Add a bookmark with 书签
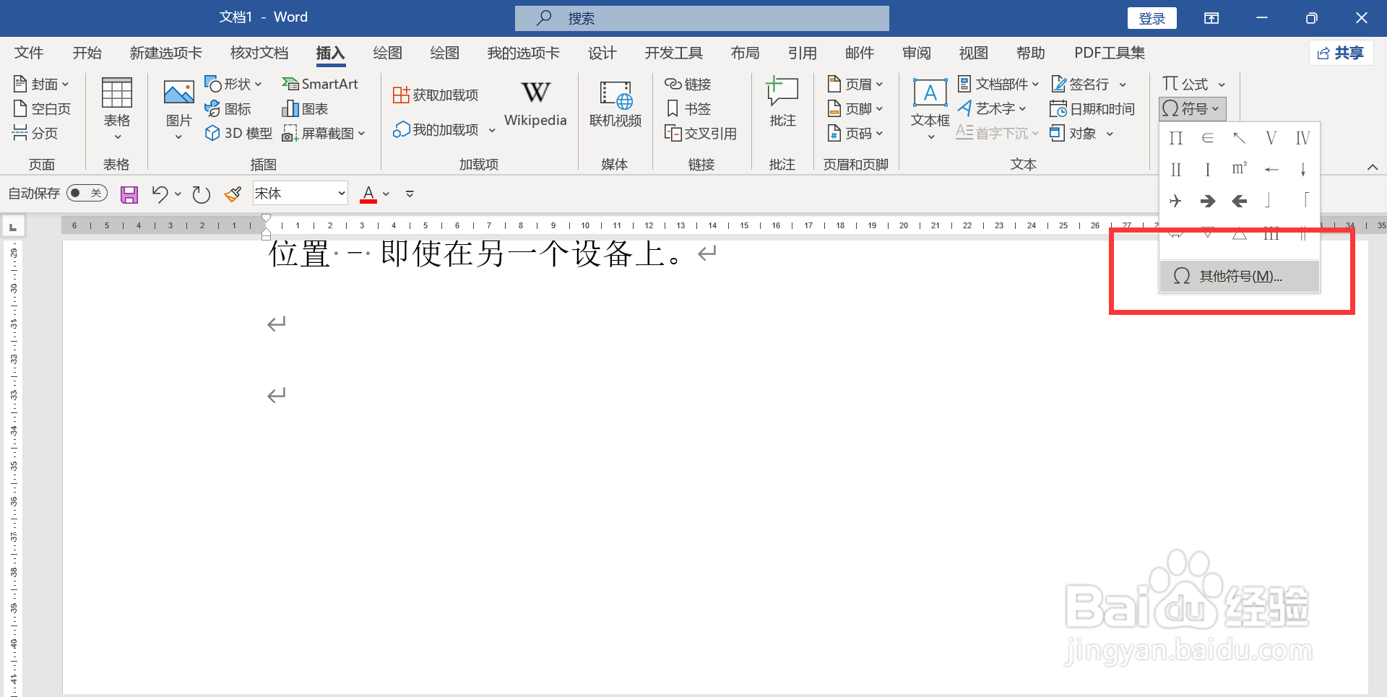The height and width of the screenshot is (697, 1387). pos(688,109)
